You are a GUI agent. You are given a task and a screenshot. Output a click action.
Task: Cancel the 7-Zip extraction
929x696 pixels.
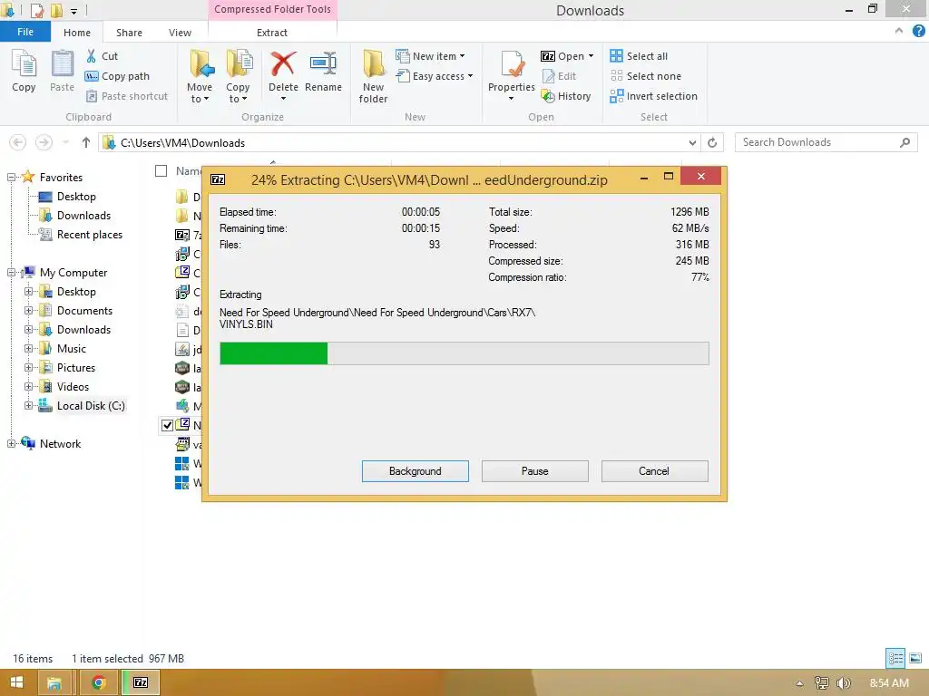(654, 471)
